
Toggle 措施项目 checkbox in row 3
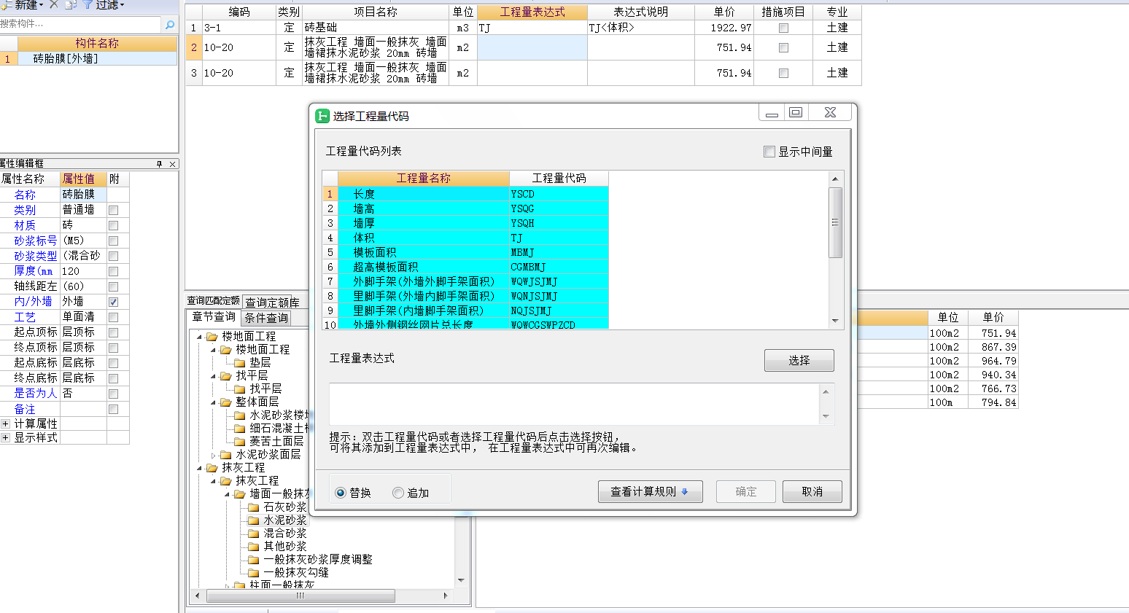pos(783,73)
